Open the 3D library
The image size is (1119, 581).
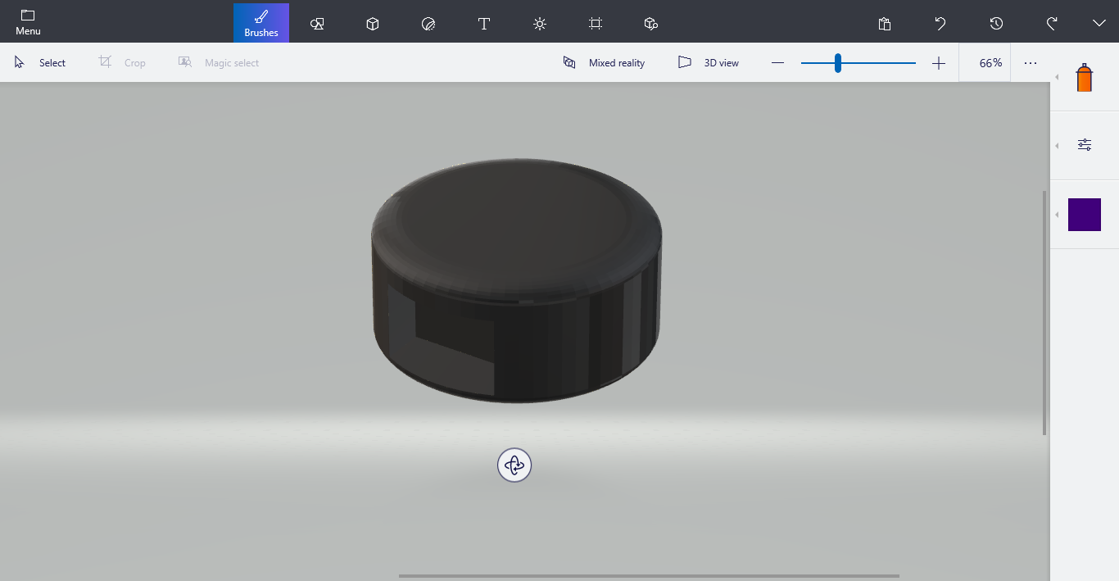tap(650, 23)
